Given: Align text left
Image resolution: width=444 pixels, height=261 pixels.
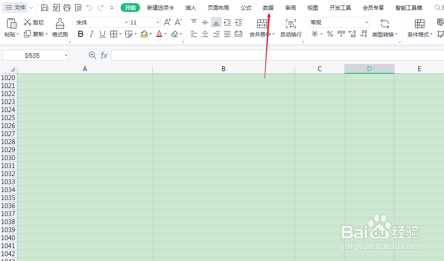Looking at the screenshot, I should pyautogui.click(x=194, y=34).
